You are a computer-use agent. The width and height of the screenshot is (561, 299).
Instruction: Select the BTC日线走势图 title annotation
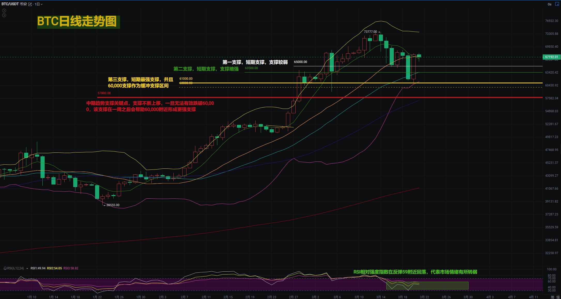(x=78, y=22)
